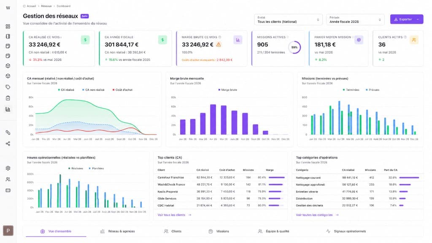Select the Nettoyage approfondi row

coord(358,185)
